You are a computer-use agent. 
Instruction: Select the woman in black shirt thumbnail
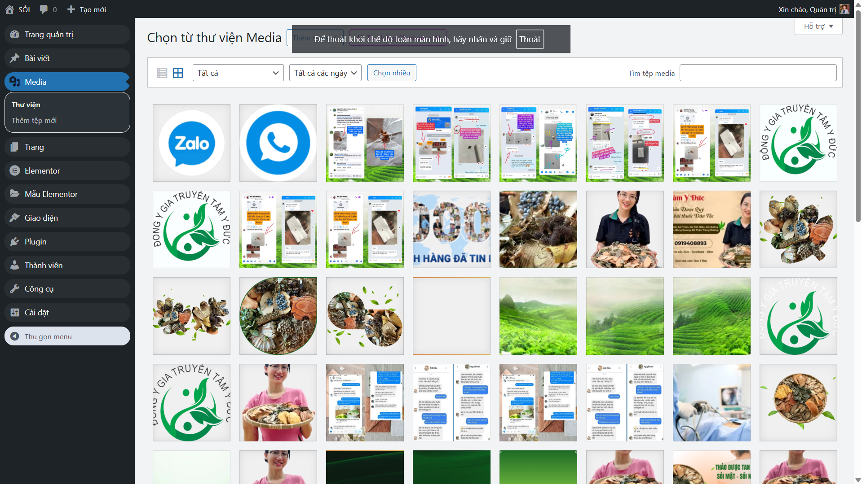click(x=625, y=230)
